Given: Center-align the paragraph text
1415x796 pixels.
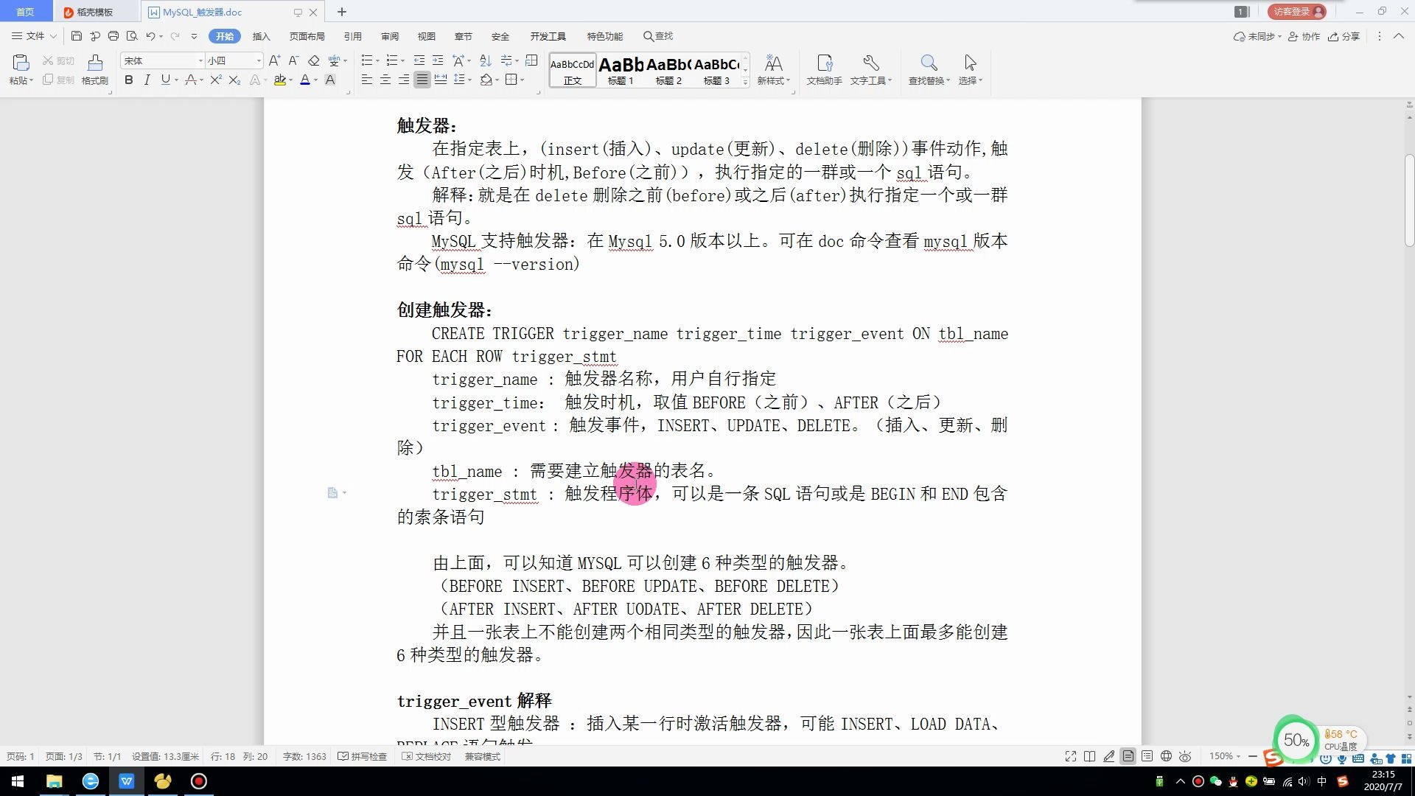Looking at the screenshot, I should [385, 80].
